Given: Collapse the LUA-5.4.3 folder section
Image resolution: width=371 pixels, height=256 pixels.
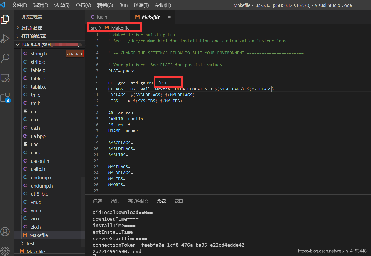Looking at the screenshot, I should click(49, 45).
